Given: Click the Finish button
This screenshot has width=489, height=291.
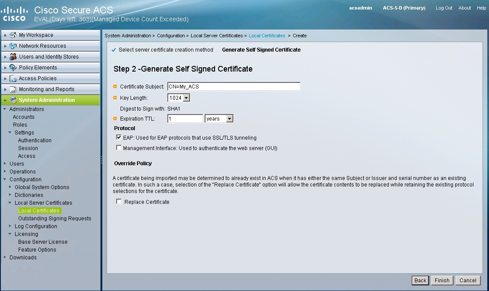Looking at the screenshot, I should click(x=442, y=280).
